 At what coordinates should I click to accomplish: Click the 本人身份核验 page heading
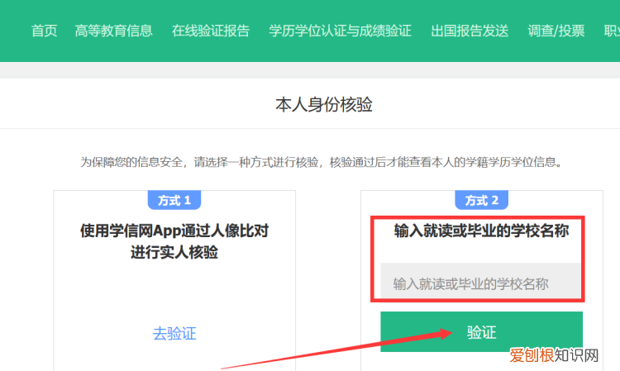pyautogui.click(x=324, y=105)
